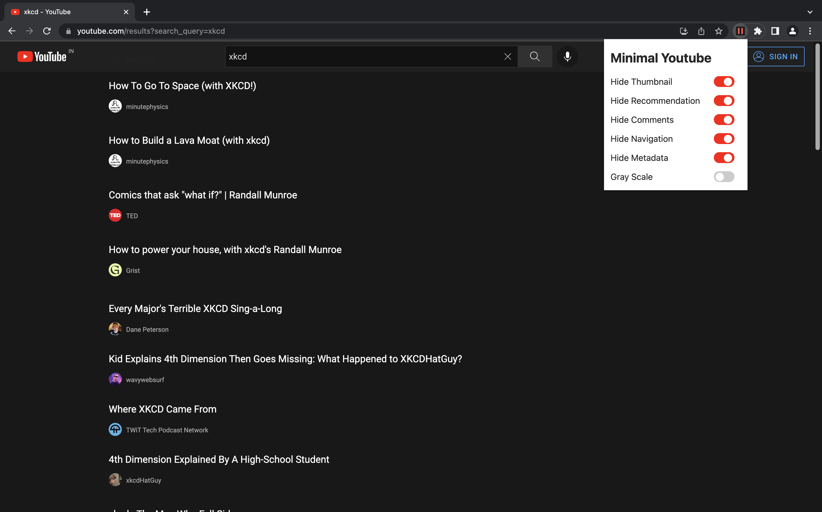Click the SIGN IN button
This screenshot has height=512, width=822.
[775, 57]
